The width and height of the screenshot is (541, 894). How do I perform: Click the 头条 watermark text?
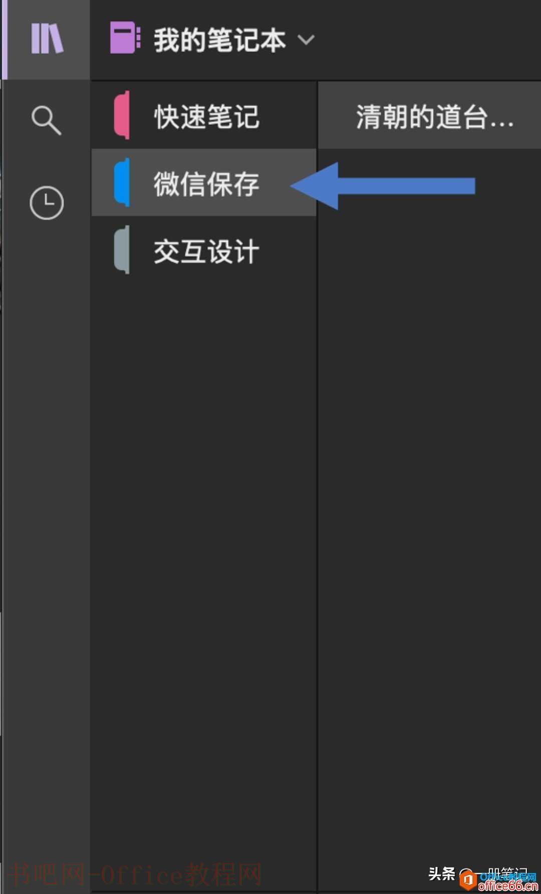tap(441, 873)
